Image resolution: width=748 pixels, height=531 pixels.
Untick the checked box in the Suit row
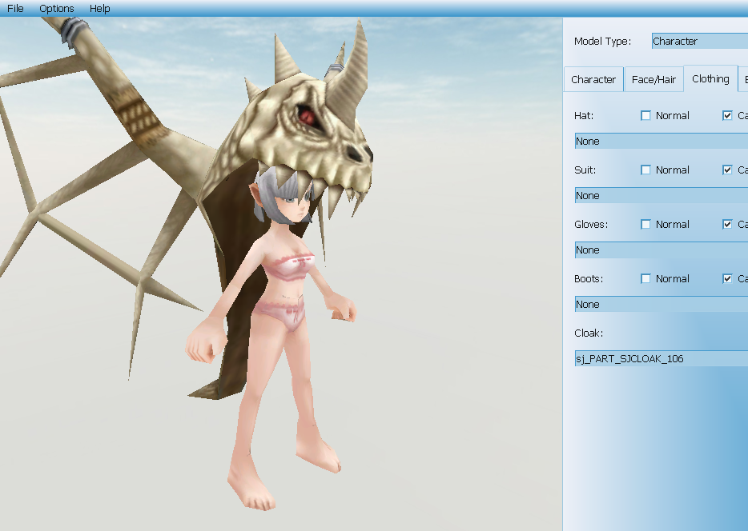click(x=727, y=170)
